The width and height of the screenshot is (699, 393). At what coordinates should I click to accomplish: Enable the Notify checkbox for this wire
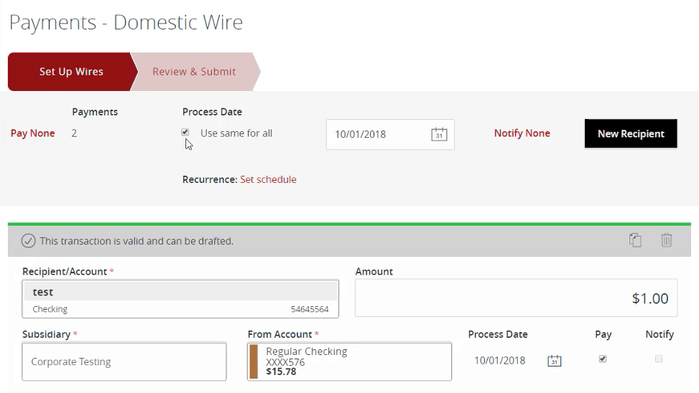(x=659, y=359)
